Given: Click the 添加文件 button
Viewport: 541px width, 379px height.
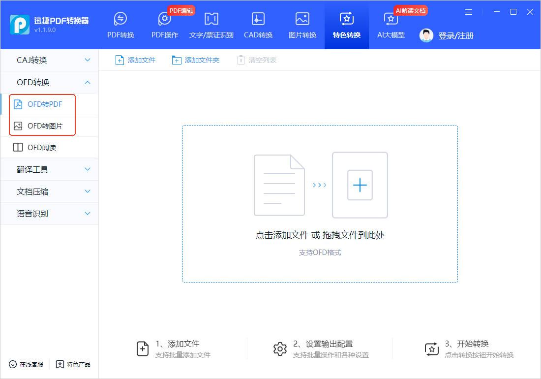Looking at the screenshot, I should [x=135, y=60].
